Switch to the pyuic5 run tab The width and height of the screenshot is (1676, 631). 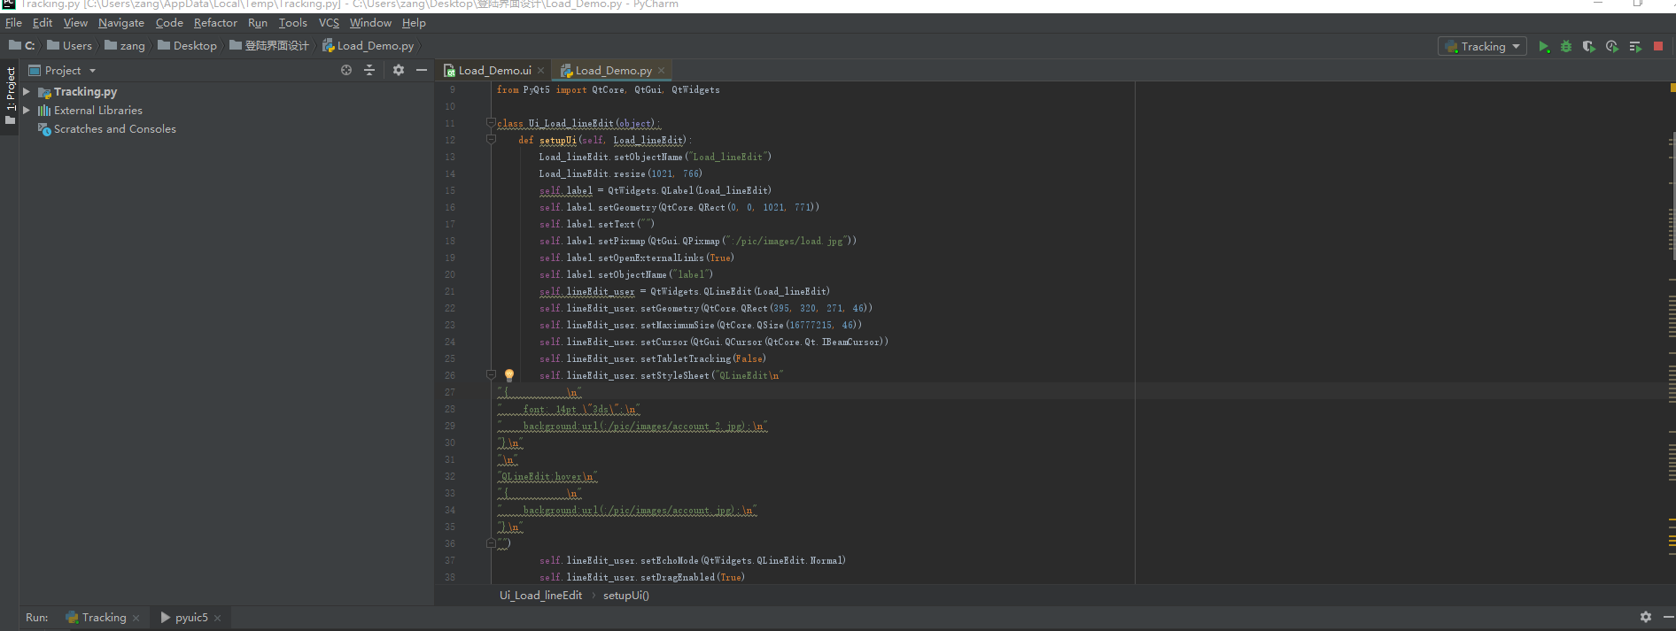(184, 617)
